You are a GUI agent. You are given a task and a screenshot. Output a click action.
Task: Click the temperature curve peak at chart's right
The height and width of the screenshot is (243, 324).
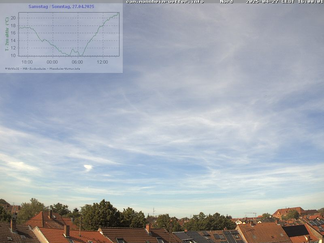pyautogui.click(x=118, y=13)
